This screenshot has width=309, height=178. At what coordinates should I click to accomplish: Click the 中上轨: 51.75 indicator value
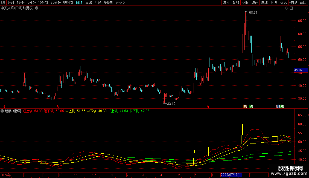[x=75, y=111]
